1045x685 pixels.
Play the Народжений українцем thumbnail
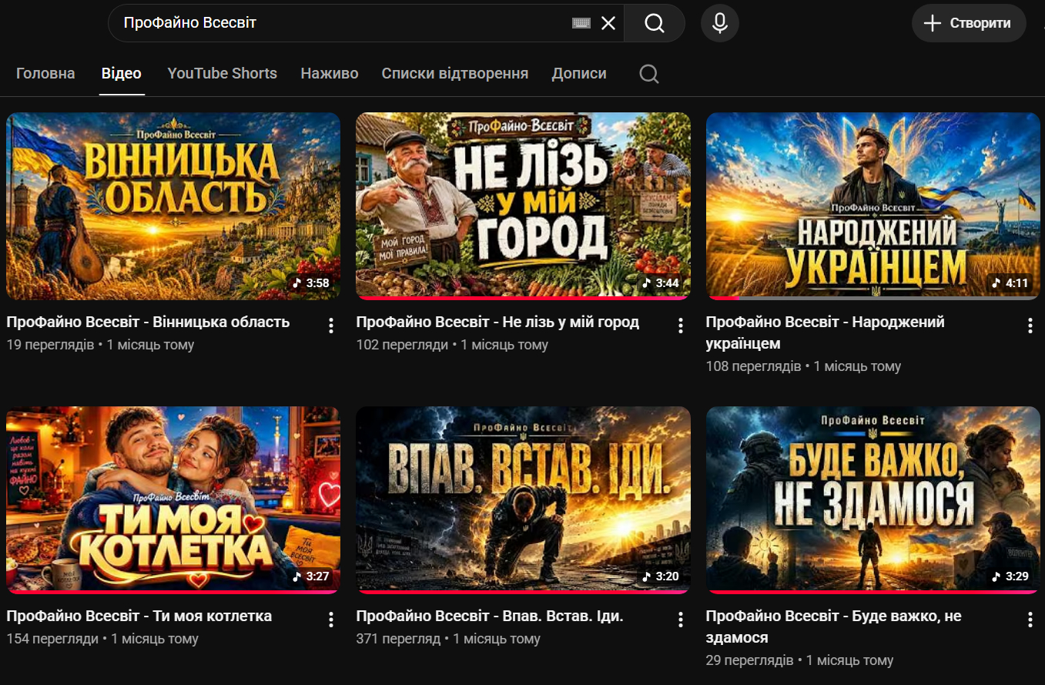click(x=873, y=206)
